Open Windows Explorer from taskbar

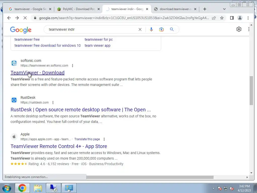pyautogui.click(x=38, y=188)
